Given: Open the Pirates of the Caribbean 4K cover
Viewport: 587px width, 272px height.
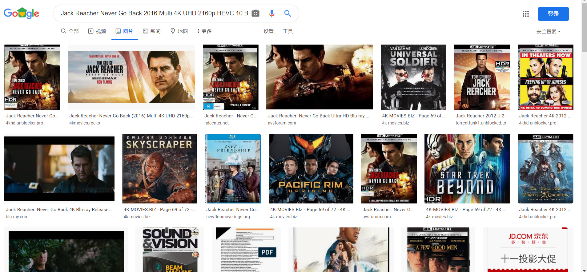Looking at the screenshot, I should [x=545, y=168].
